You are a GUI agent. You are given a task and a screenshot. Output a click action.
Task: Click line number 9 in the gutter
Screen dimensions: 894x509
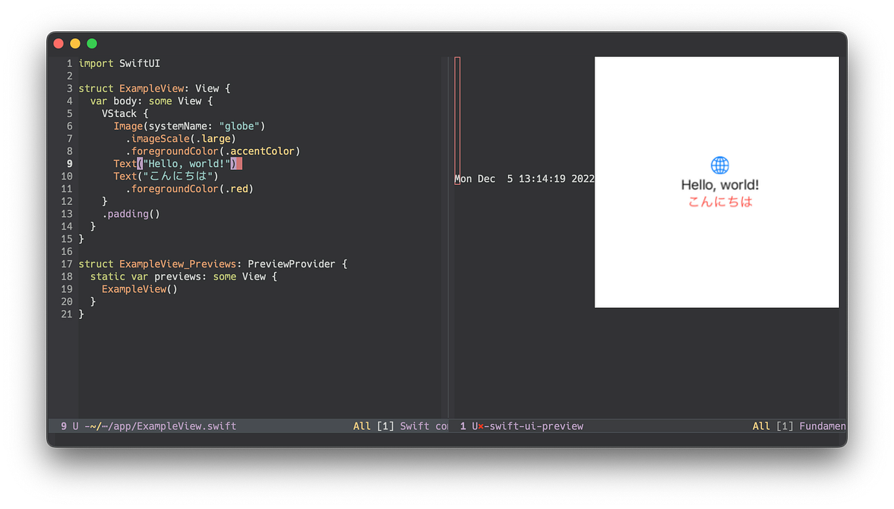(x=69, y=163)
